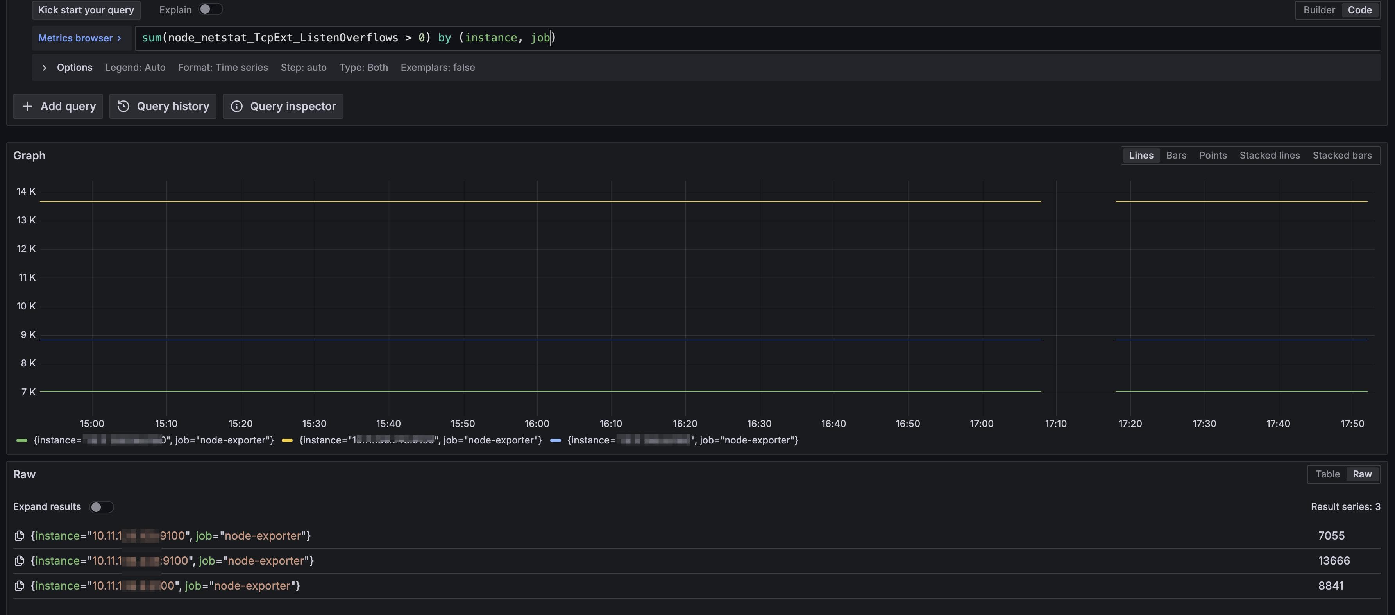The width and height of the screenshot is (1395, 615).
Task: Click the Type: Both option text
Action: (363, 68)
